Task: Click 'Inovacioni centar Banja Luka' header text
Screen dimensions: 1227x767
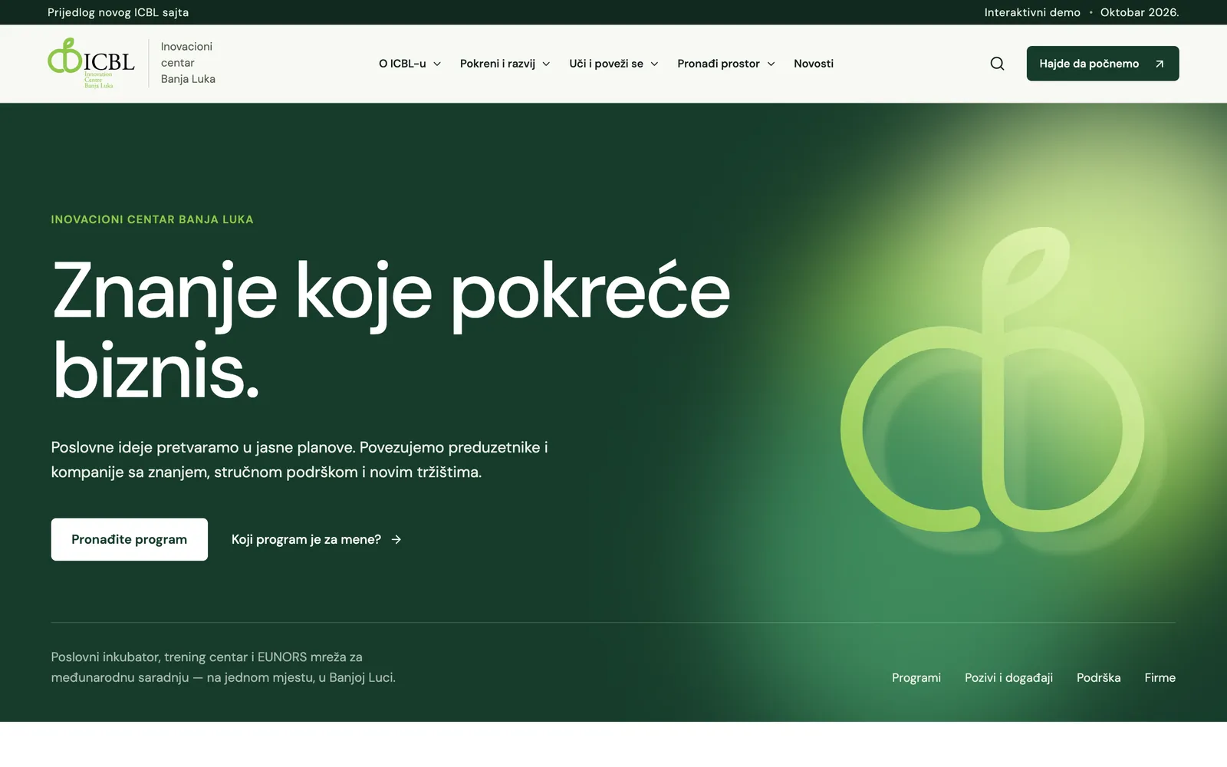Action: pyautogui.click(x=188, y=63)
